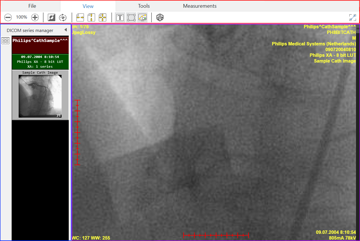Click the Philips XA - 8 bit LUT overlay
This screenshot has width=360, height=241.
coord(333,55)
